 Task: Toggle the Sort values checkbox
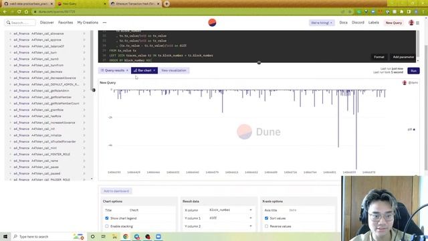[x=266, y=218]
